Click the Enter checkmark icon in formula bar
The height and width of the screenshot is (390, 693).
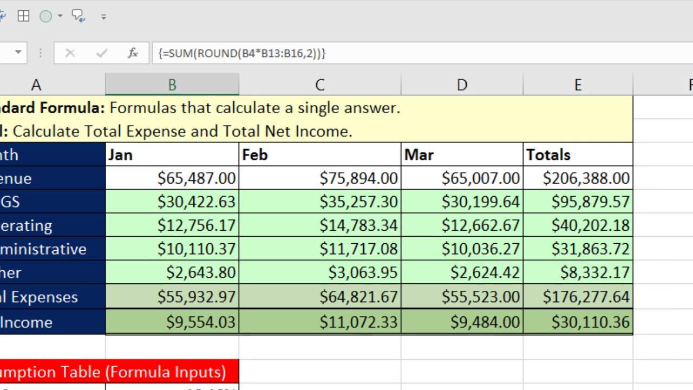[x=101, y=53]
